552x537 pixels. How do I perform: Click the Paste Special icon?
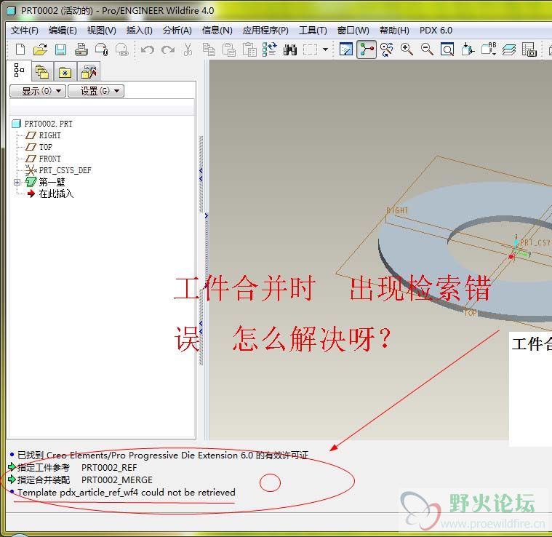249,49
